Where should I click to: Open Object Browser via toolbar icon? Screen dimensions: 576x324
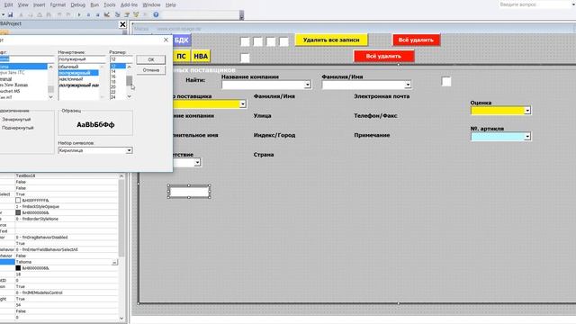pos(136,14)
